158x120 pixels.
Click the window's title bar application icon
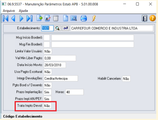point(4,4)
